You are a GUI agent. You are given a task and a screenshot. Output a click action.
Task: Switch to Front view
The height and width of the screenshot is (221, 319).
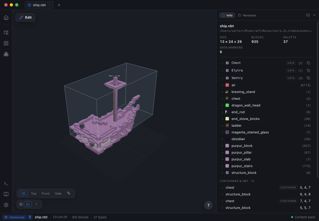(x=46, y=194)
